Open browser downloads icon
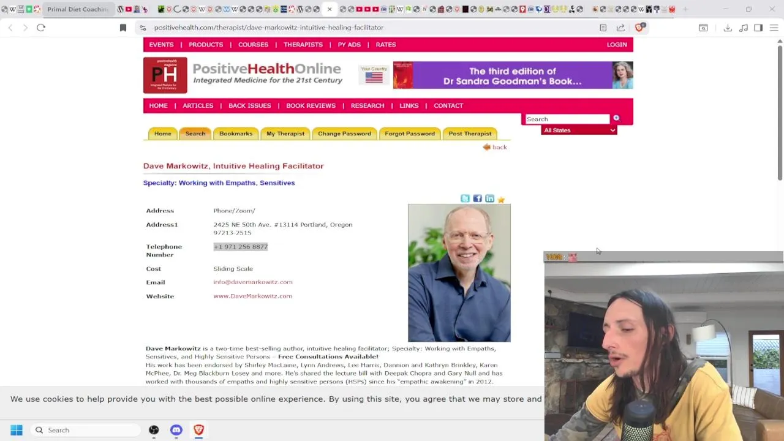784x441 pixels. tap(728, 28)
